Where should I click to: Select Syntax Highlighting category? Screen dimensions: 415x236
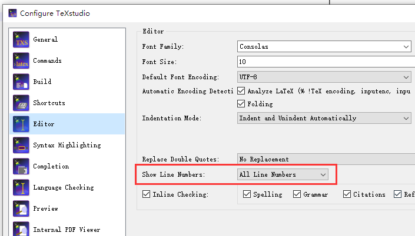click(67, 145)
